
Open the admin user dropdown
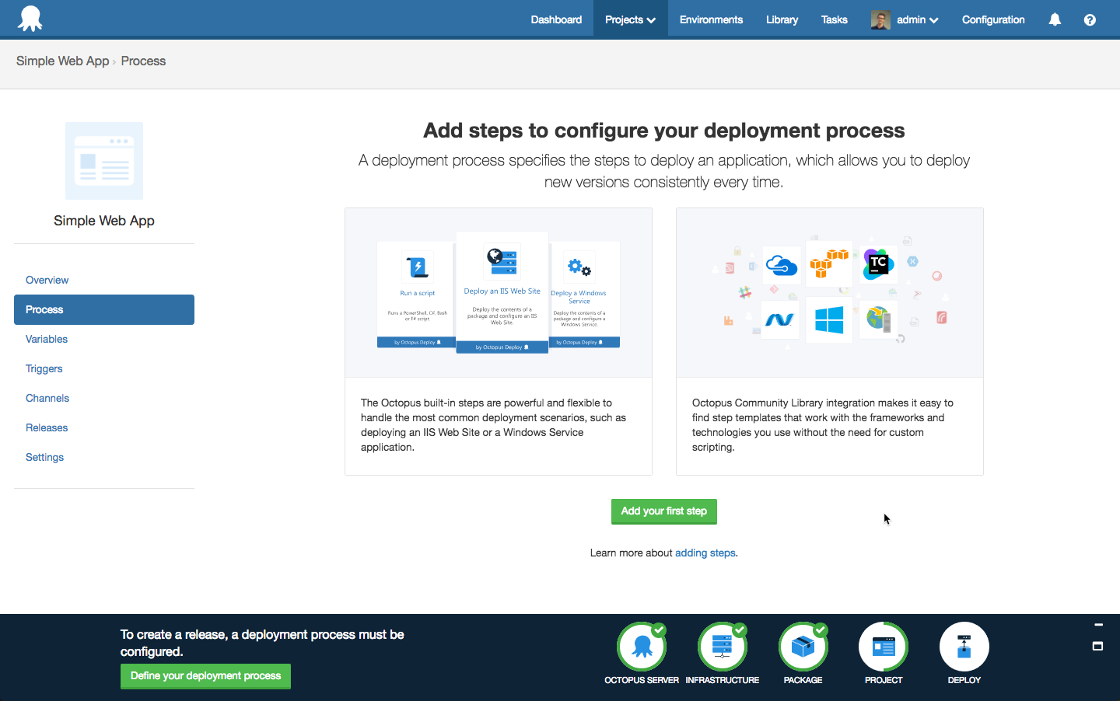905,19
